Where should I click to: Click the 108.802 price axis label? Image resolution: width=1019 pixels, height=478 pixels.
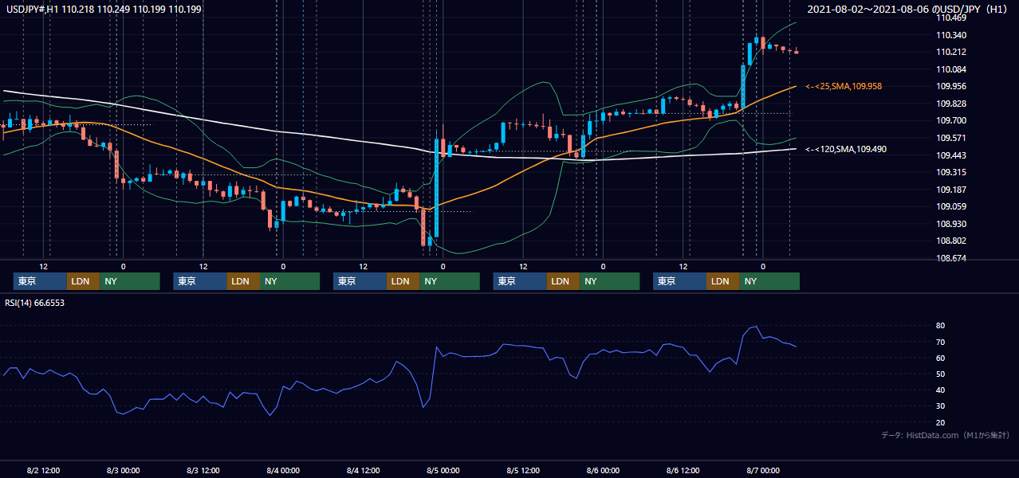click(953, 241)
